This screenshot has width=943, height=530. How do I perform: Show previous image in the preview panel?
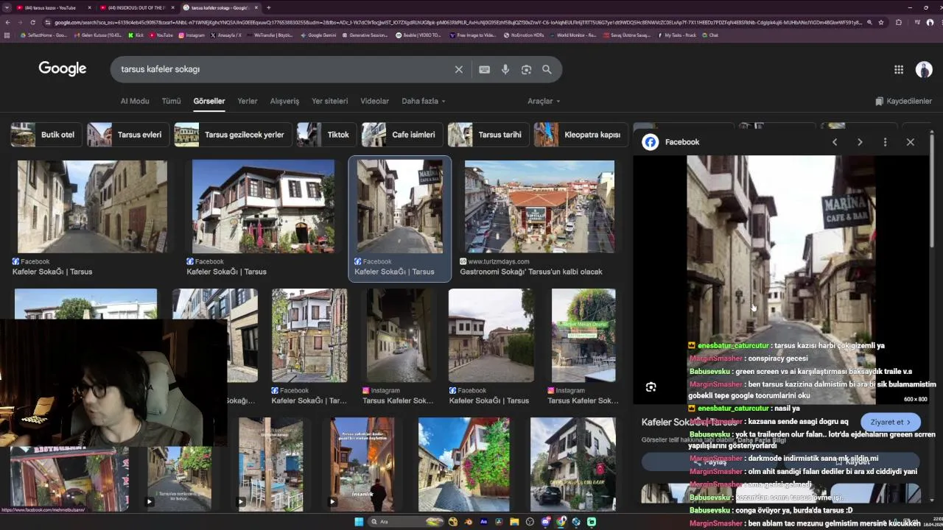(x=835, y=142)
